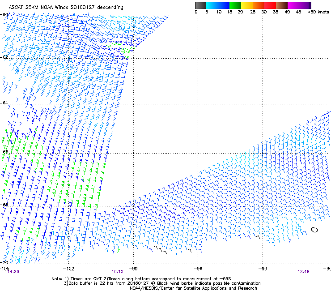The image size is (331, 291).
Task: Click the brown 35-40 knots legend segment
Action: point(282,5)
